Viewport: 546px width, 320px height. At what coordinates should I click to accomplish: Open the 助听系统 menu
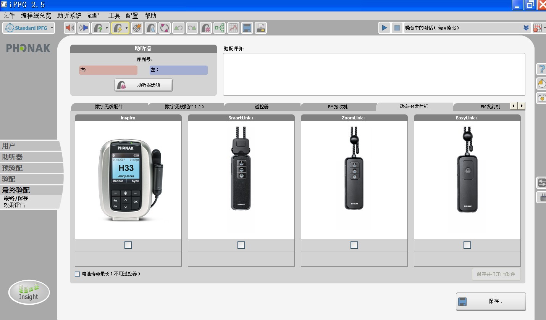tap(69, 16)
